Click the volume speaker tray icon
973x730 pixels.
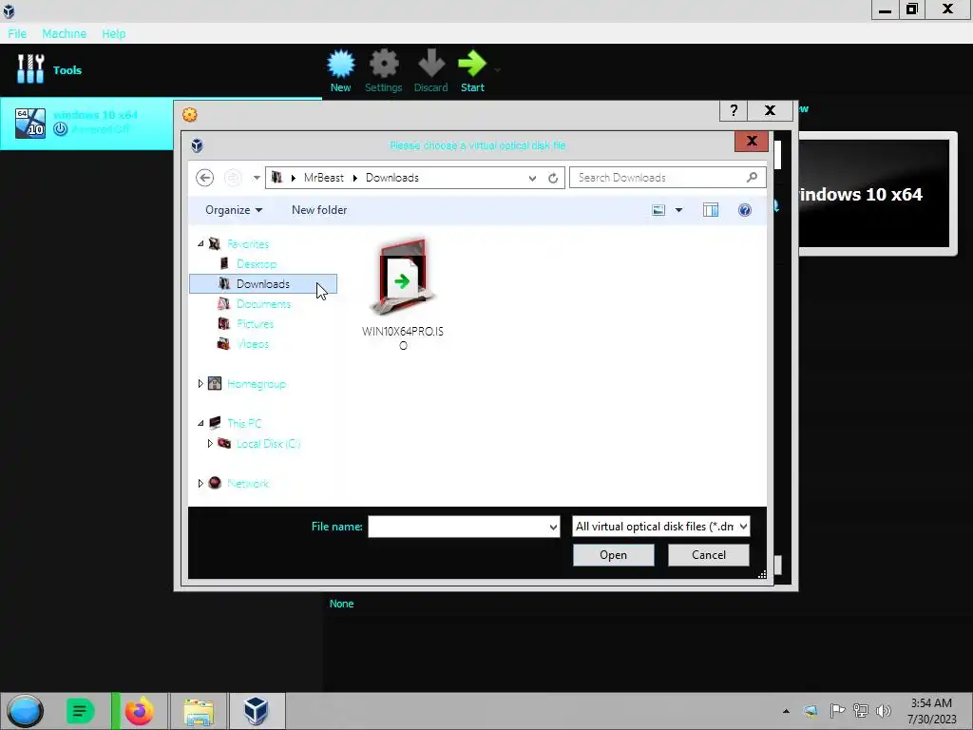(883, 711)
